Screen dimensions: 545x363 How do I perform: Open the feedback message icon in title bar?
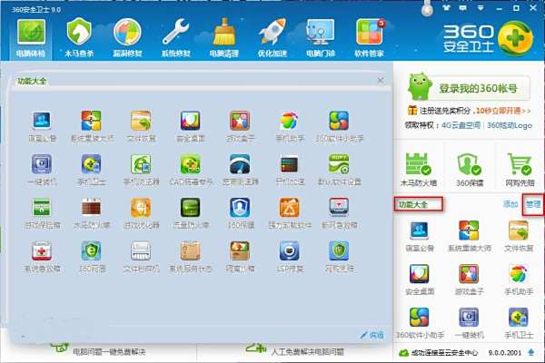point(463,7)
